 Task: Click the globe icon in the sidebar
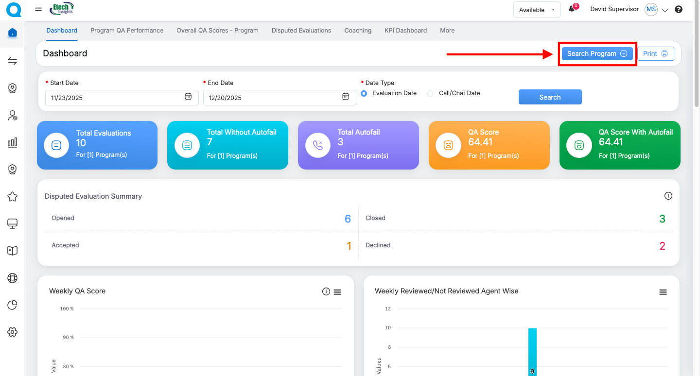click(13, 278)
